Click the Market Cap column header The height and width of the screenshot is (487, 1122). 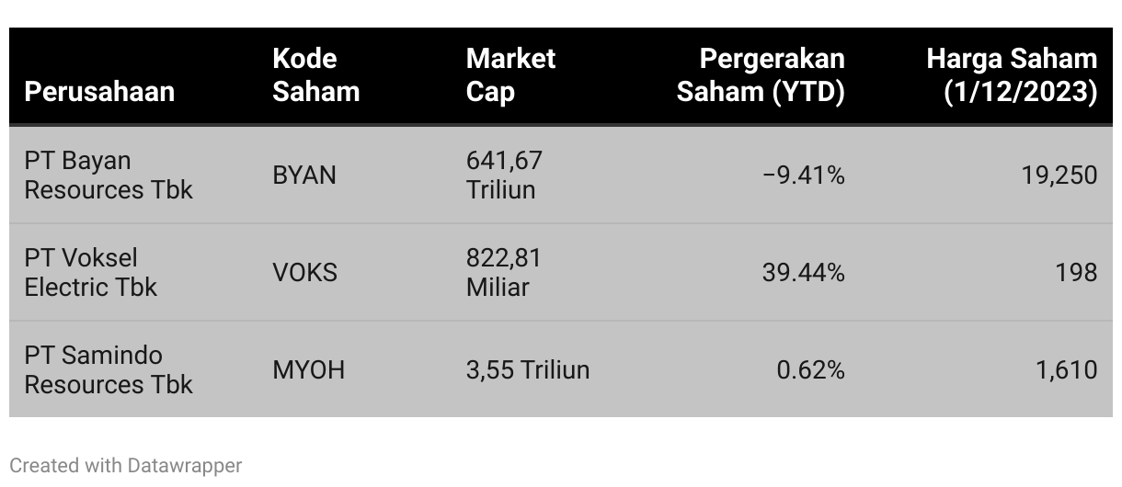(510, 75)
